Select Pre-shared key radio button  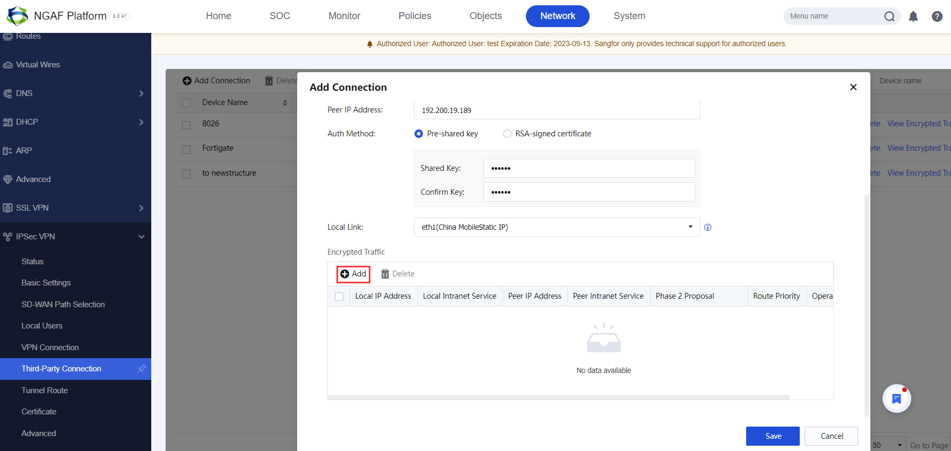pyautogui.click(x=419, y=134)
